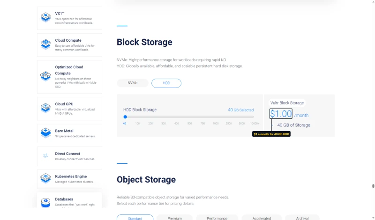
Task: Click the Cloud Compute icon in sidebar
Action: (x=45, y=44)
